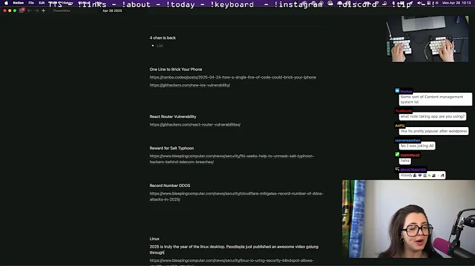Image resolution: width=475 pixels, height=266 pixels.
Task: Open a new tab with plus icon
Action: coord(44,11)
